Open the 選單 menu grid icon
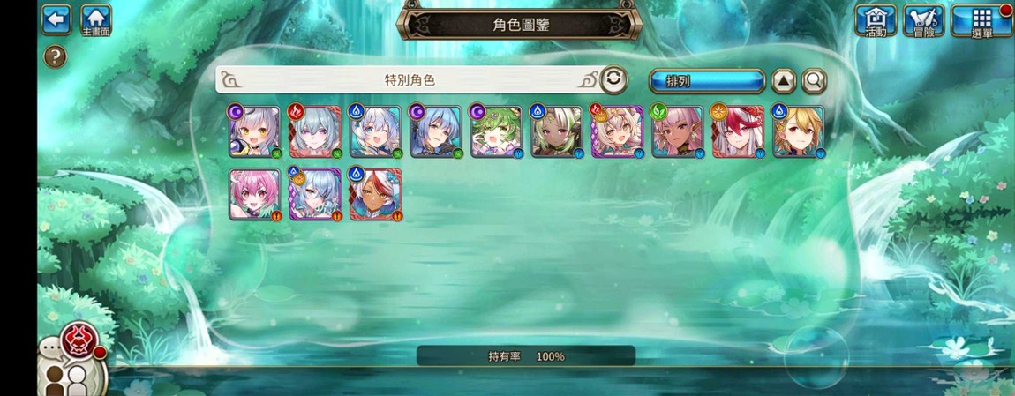This screenshot has width=1015, height=396. tap(981, 20)
